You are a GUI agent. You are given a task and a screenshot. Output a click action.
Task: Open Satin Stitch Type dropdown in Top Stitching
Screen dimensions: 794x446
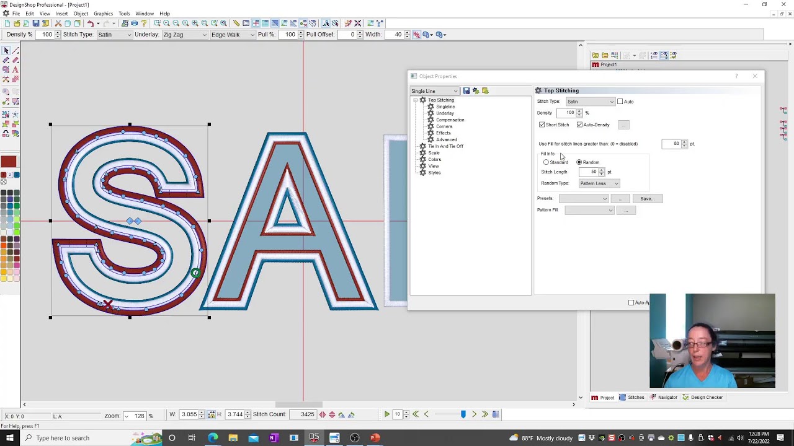590,102
